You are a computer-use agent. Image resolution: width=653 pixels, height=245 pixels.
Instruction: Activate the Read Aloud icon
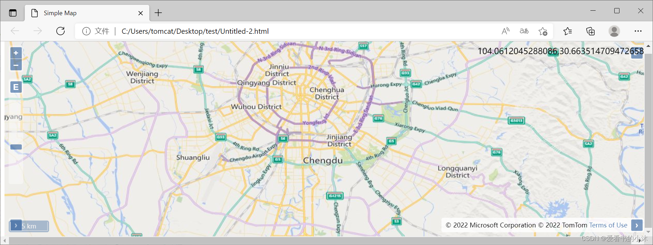[x=505, y=31]
